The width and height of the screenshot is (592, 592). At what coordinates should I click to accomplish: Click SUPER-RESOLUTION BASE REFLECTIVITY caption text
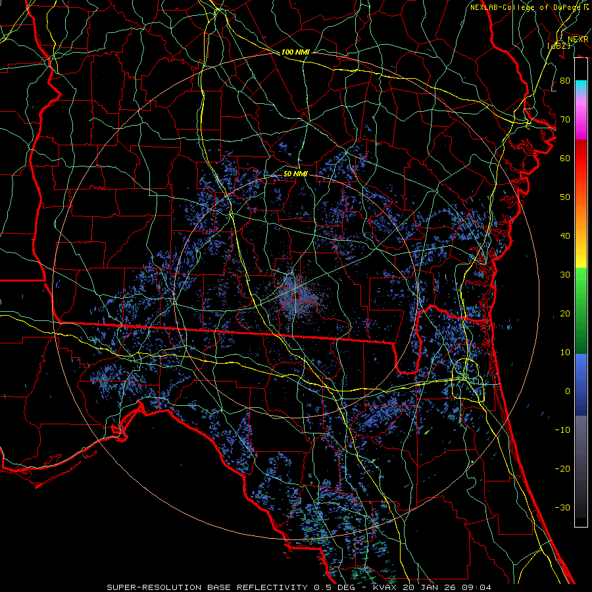pyautogui.click(x=207, y=587)
